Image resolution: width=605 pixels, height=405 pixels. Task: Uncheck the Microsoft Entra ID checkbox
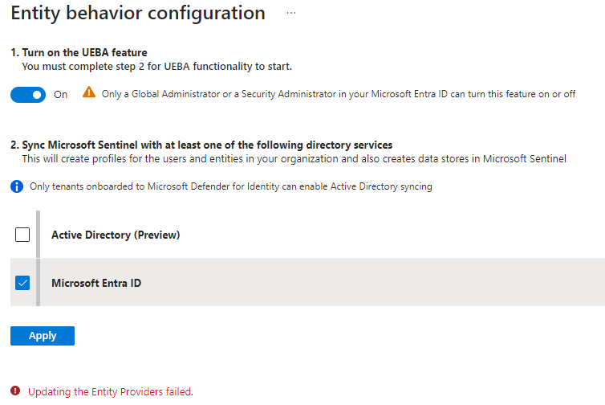[x=22, y=283]
